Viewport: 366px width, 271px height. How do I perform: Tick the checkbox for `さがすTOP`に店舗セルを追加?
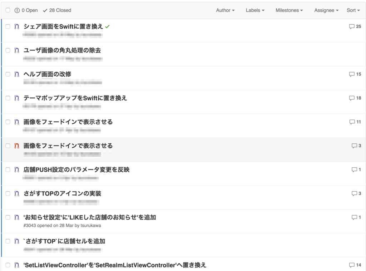coord(8,241)
